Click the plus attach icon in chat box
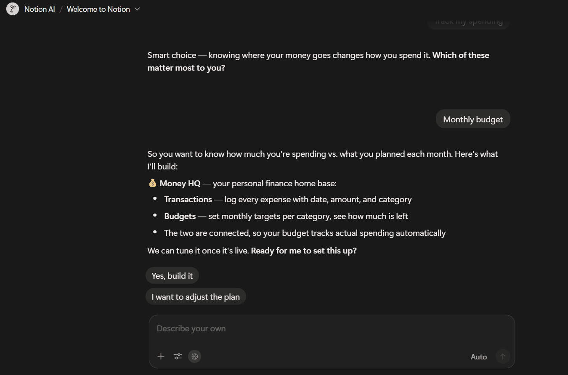This screenshot has width=568, height=375. point(161,357)
